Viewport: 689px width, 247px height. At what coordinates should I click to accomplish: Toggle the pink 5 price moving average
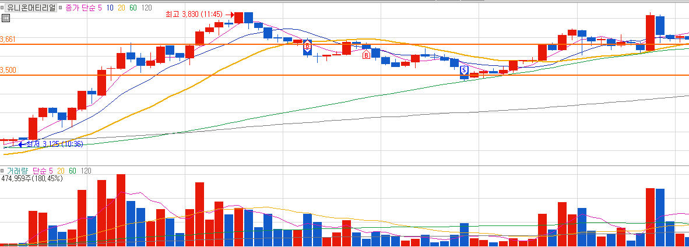coord(100,8)
